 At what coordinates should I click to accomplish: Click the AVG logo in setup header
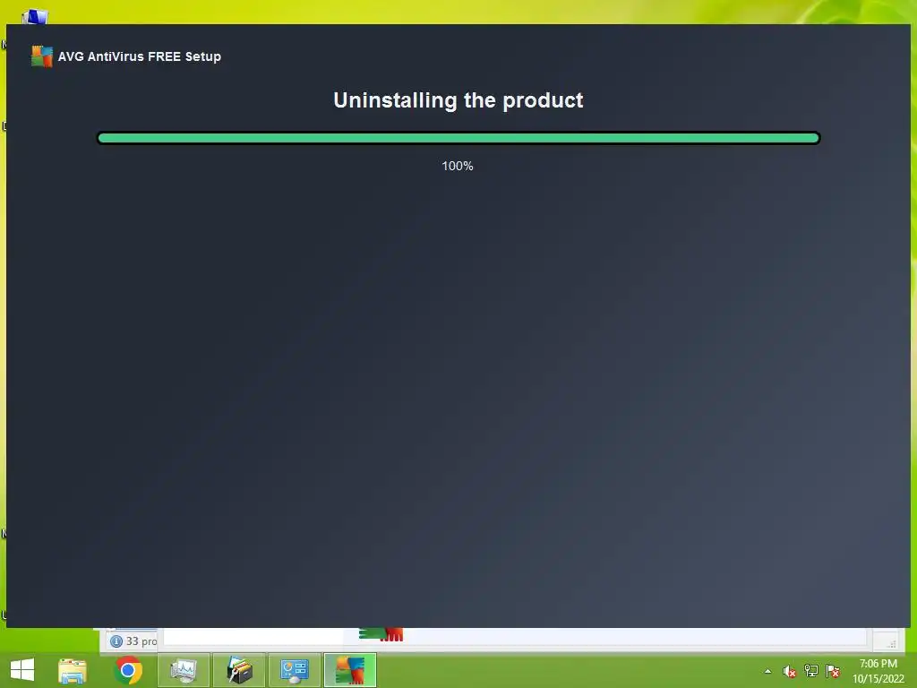pos(42,56)
